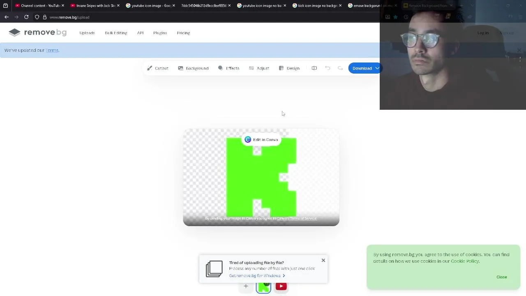This screenshot has height=296, width=526.
Task: Open the Uploads menu item
Action: click(x=87, y=33)
